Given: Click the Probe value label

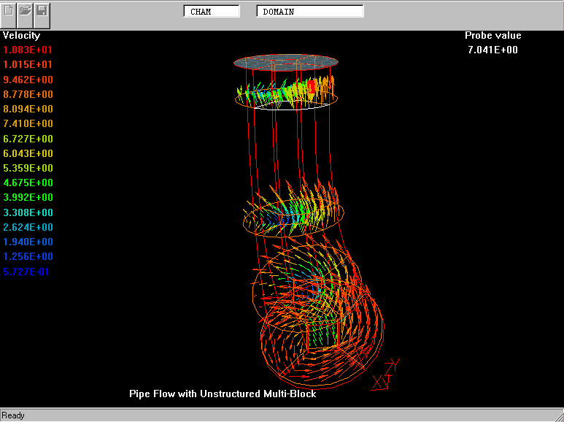Looking at the screenshot, I should pos(492,35).
